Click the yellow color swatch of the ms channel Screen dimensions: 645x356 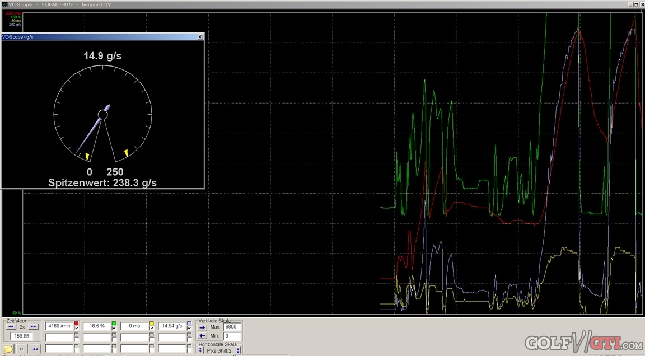coord(151,324)
